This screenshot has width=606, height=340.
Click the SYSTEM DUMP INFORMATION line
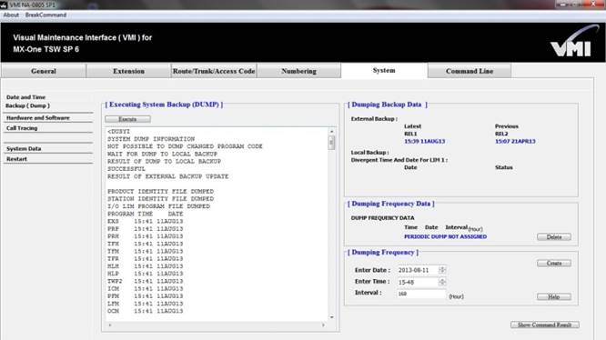click(151, 139)
